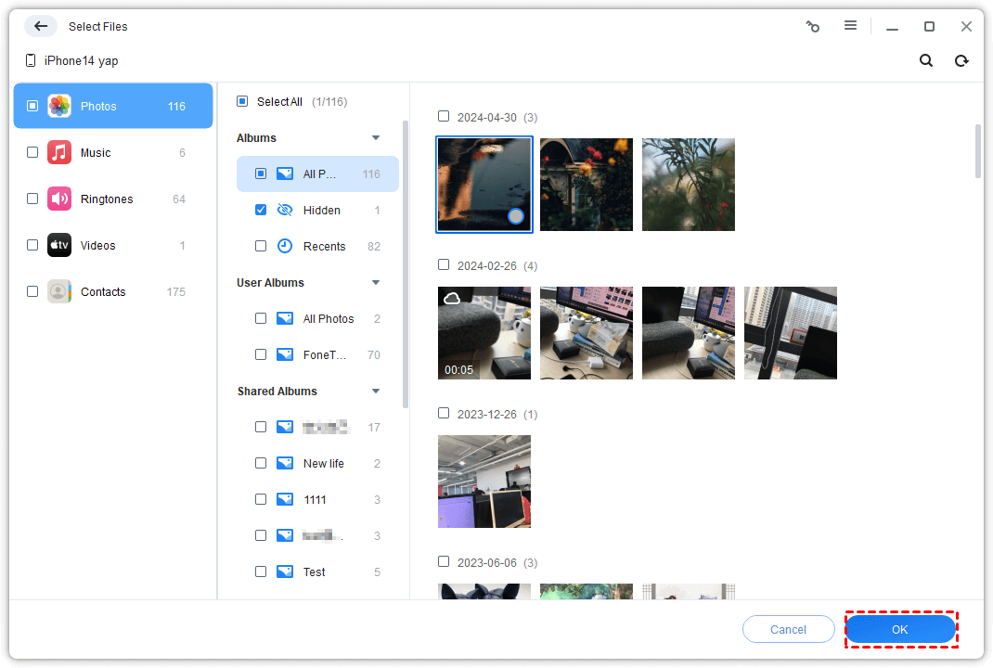The image size is (993, 668).
Task: Click the cloud icon on video thumbnail
Action: point(452,298)
